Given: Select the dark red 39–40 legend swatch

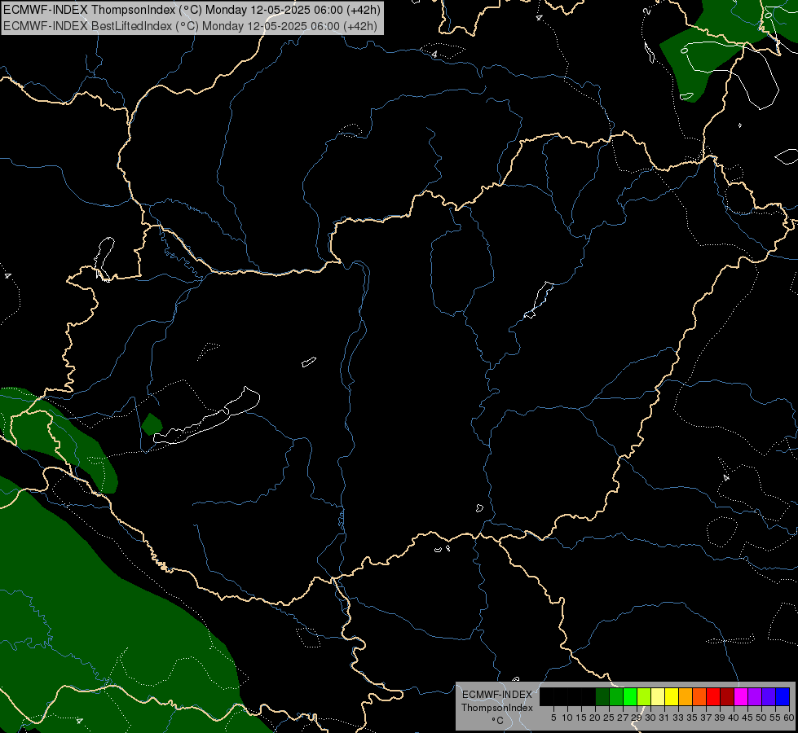Looking at the screenshot, I should (727, 696).
